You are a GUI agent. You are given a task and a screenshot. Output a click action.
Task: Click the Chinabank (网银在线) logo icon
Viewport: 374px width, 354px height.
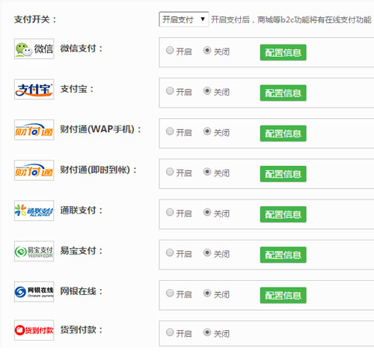tap(34, 292)
